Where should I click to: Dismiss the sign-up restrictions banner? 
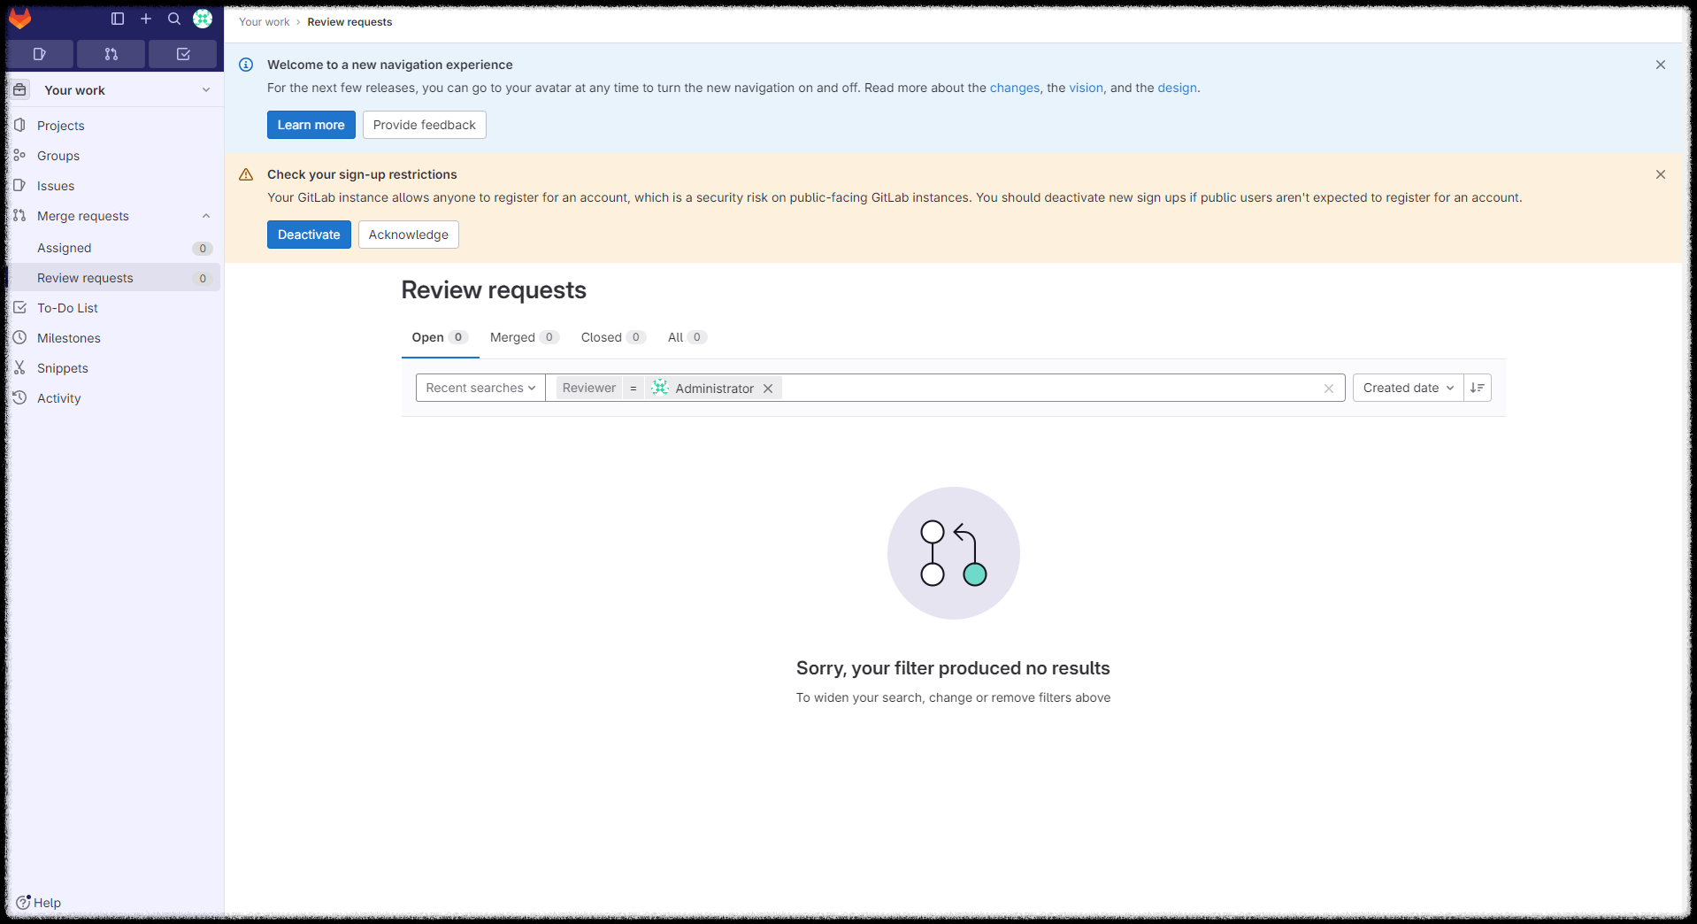[1661, 174]
